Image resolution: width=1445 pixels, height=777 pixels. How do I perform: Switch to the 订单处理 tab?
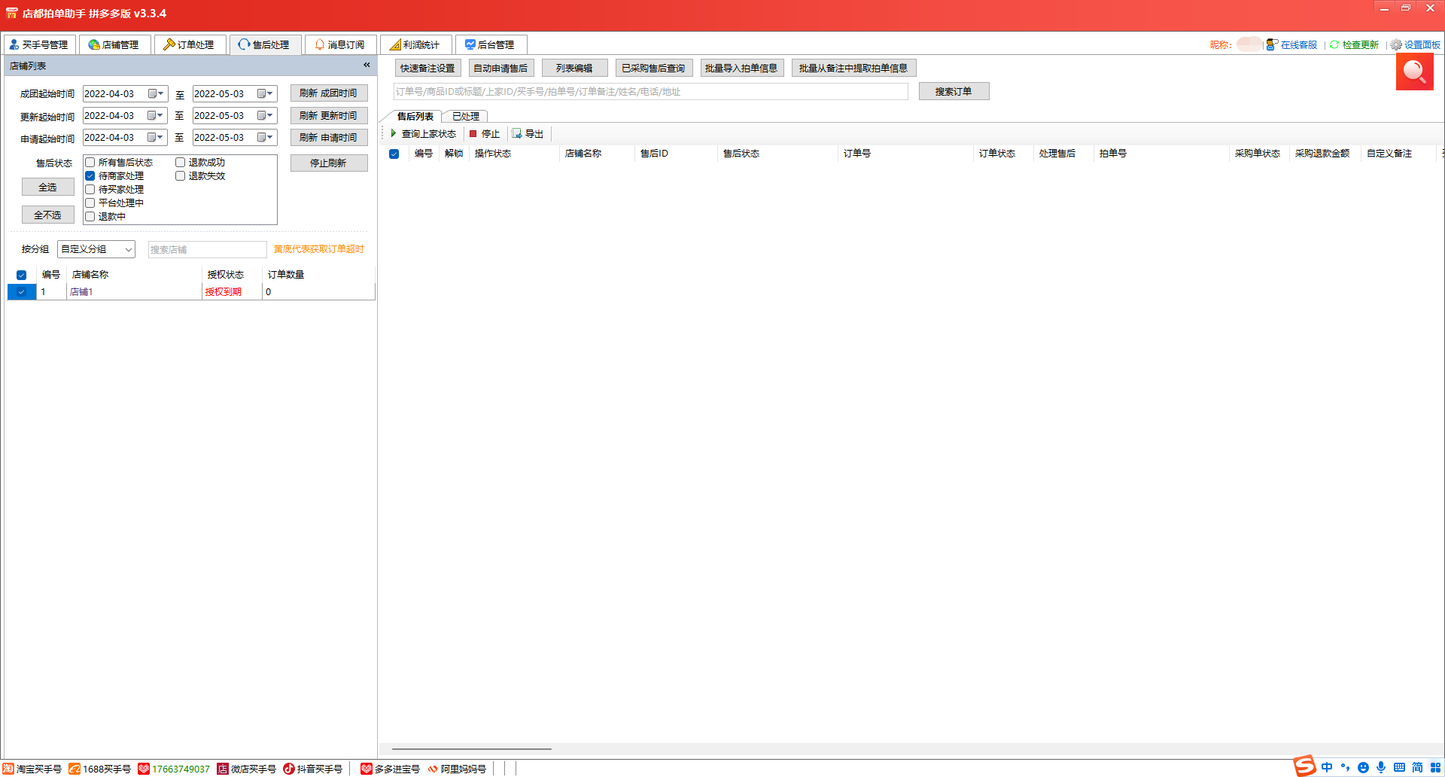click(x=190, y=44)
